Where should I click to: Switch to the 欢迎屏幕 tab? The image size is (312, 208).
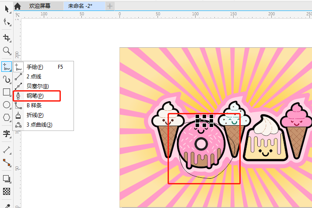[39, 6]
